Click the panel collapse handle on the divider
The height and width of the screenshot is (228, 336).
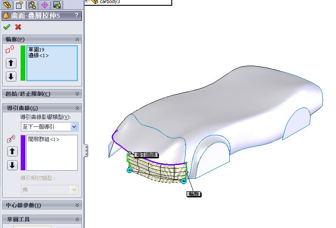(86, 151)
